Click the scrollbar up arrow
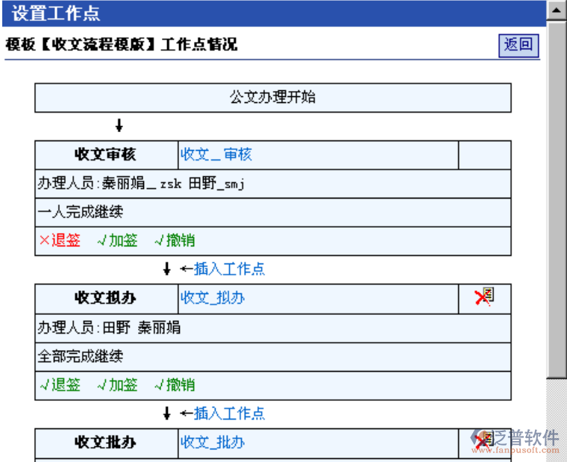 tap(557, 10)
